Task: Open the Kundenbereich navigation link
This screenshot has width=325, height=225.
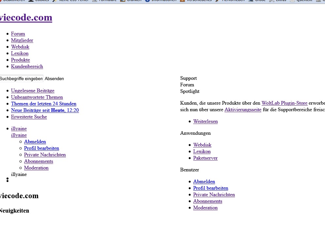Action: pyautogui.click(x=27, y=66)
